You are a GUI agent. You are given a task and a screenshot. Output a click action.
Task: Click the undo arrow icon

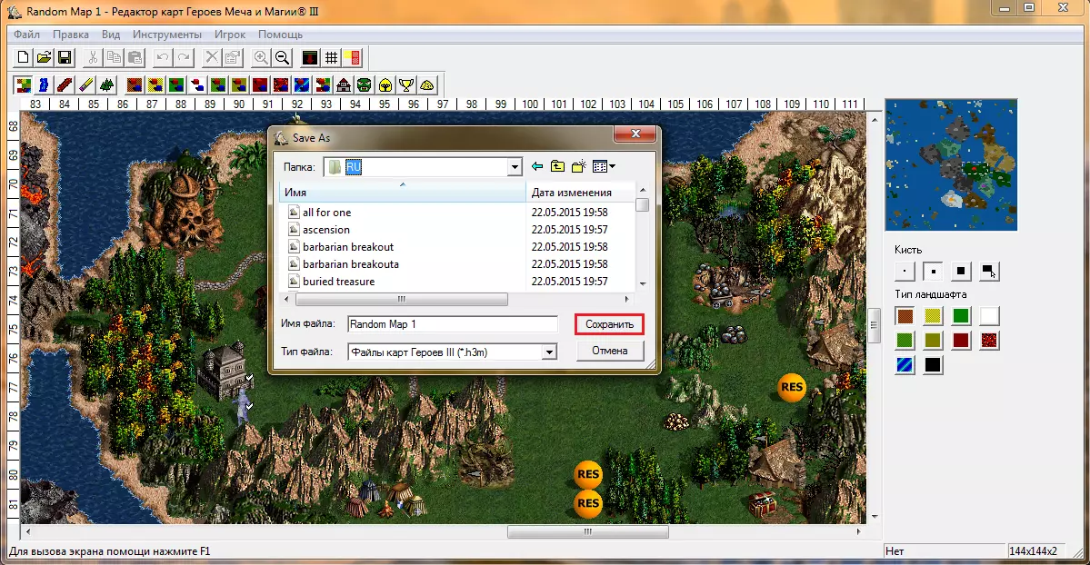(163, 58)
